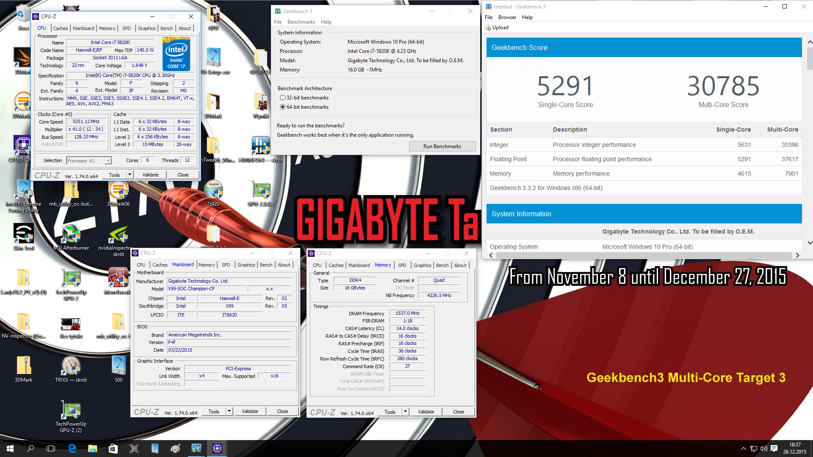Open Intel Extreme Tuning Utility icon
This screenshot has height=457, width=813.
click(x=24, y=190)
